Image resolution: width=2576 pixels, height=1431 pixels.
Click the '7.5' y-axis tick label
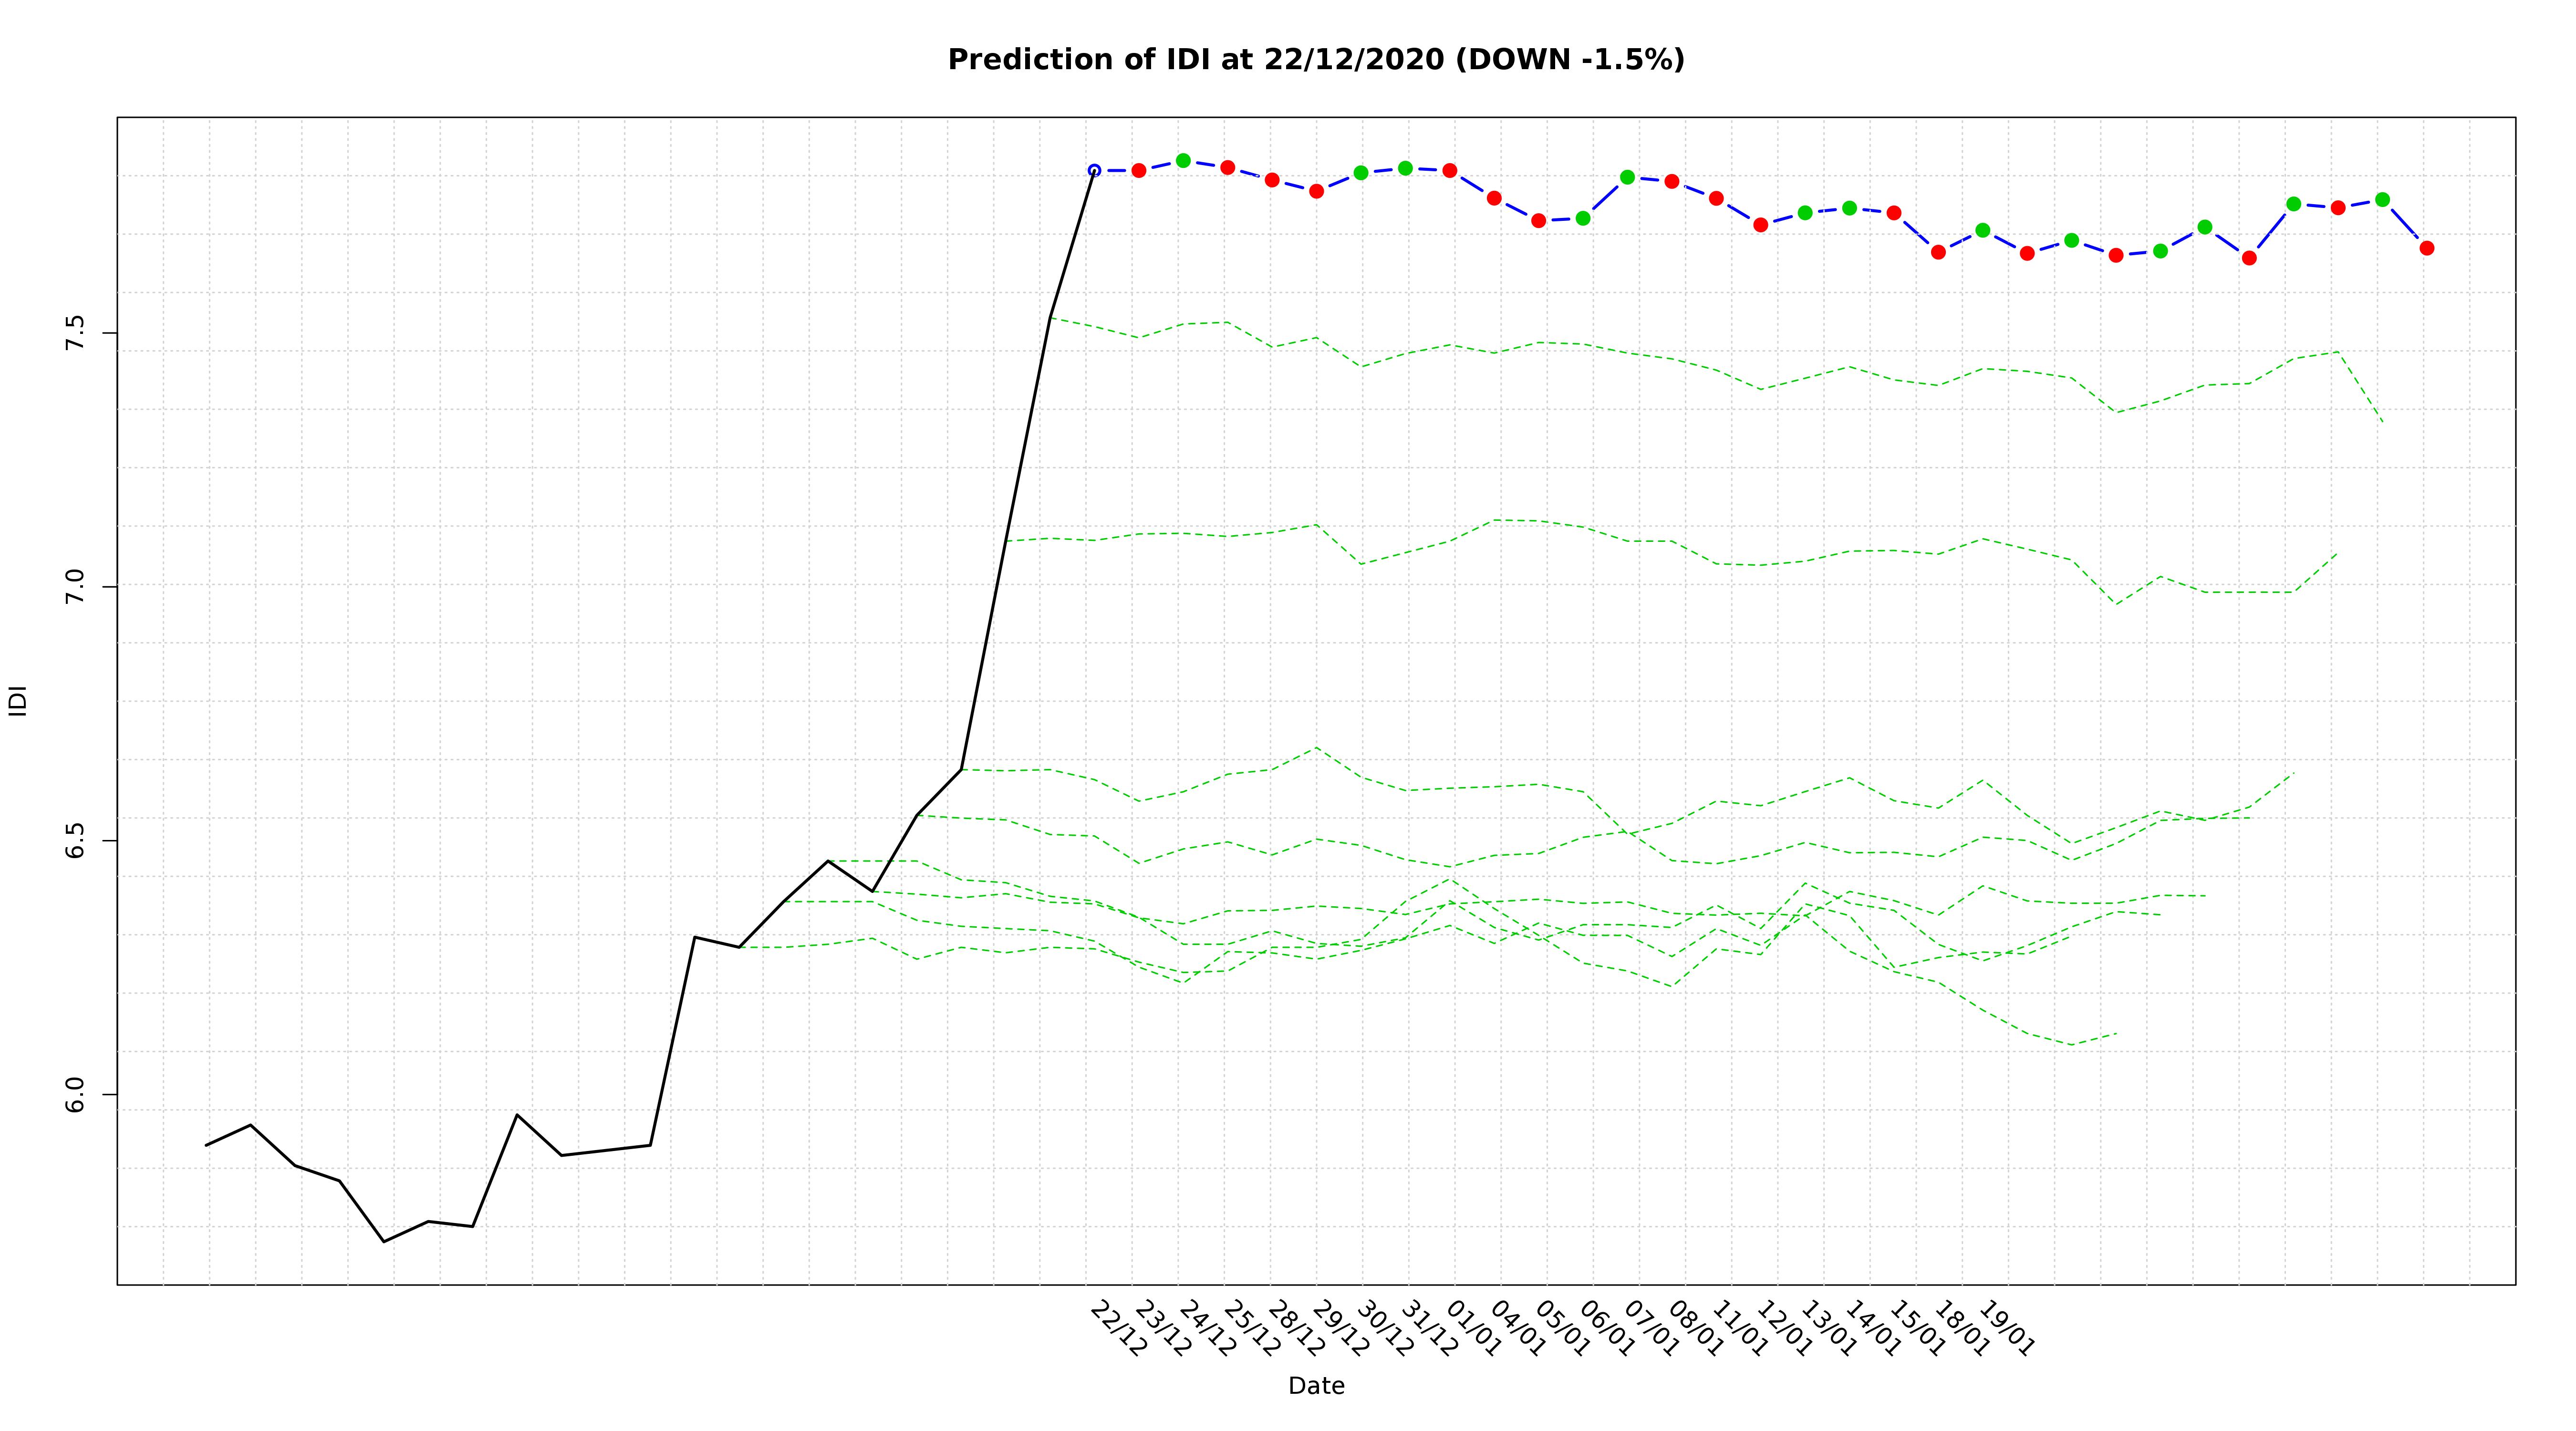click(75, 332)
